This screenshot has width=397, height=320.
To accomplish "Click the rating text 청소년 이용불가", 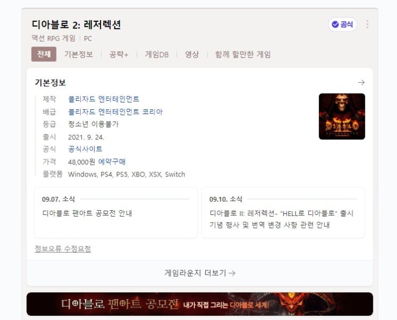I will click(93, 124).
